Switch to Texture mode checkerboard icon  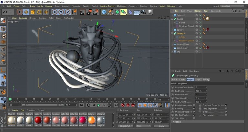coord(3,35)
